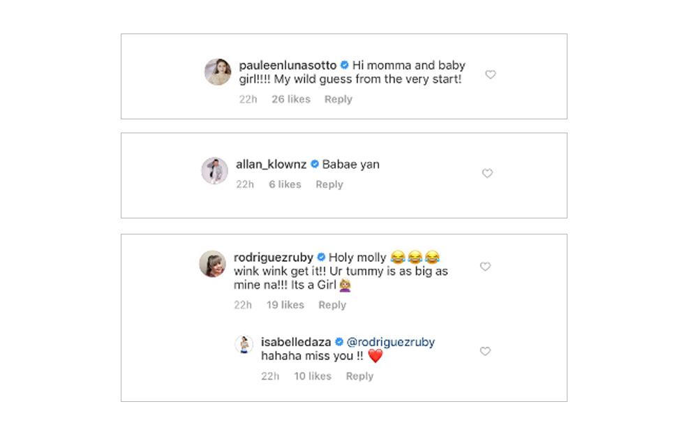Viewport: 698px width, 448px height.
Task: Click the isabelledaza username
Action: [x=296, y=342]
